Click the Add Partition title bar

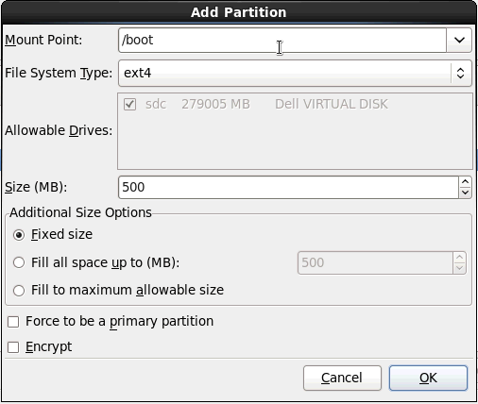pos(239,12)
